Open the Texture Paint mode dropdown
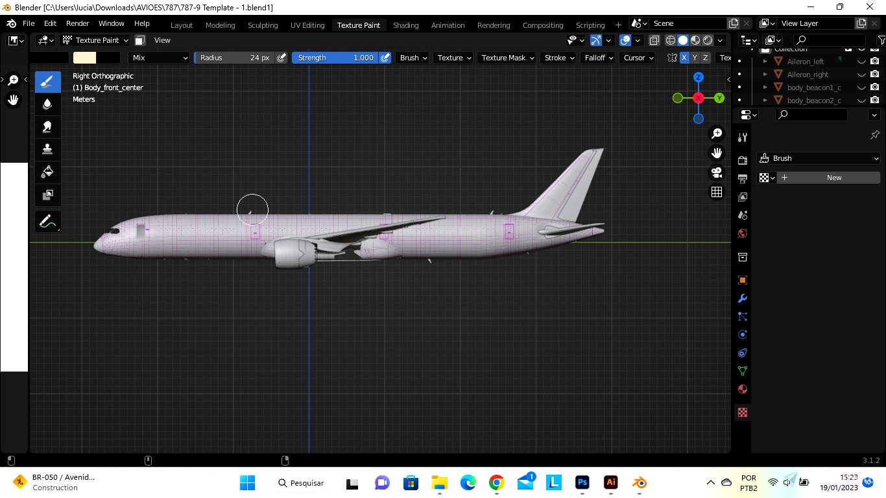The image size is (886, 498). coord(95,40)
